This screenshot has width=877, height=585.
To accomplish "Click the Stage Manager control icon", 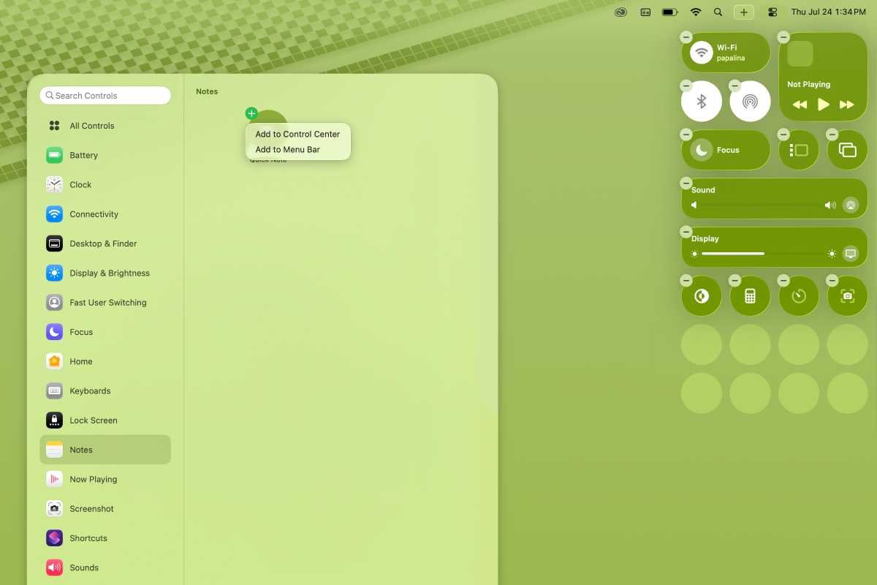I will coord(799,150).
